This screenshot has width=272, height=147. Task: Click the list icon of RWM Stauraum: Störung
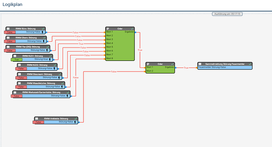point(19,74)
